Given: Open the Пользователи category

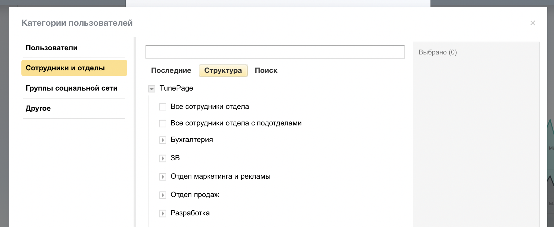Looking at the screenshot, I should coord(51,48).
